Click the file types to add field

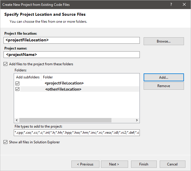[x=77, y=133]
